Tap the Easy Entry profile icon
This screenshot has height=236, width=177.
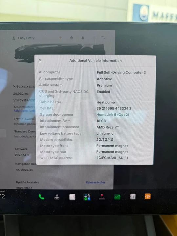[14, 38]
